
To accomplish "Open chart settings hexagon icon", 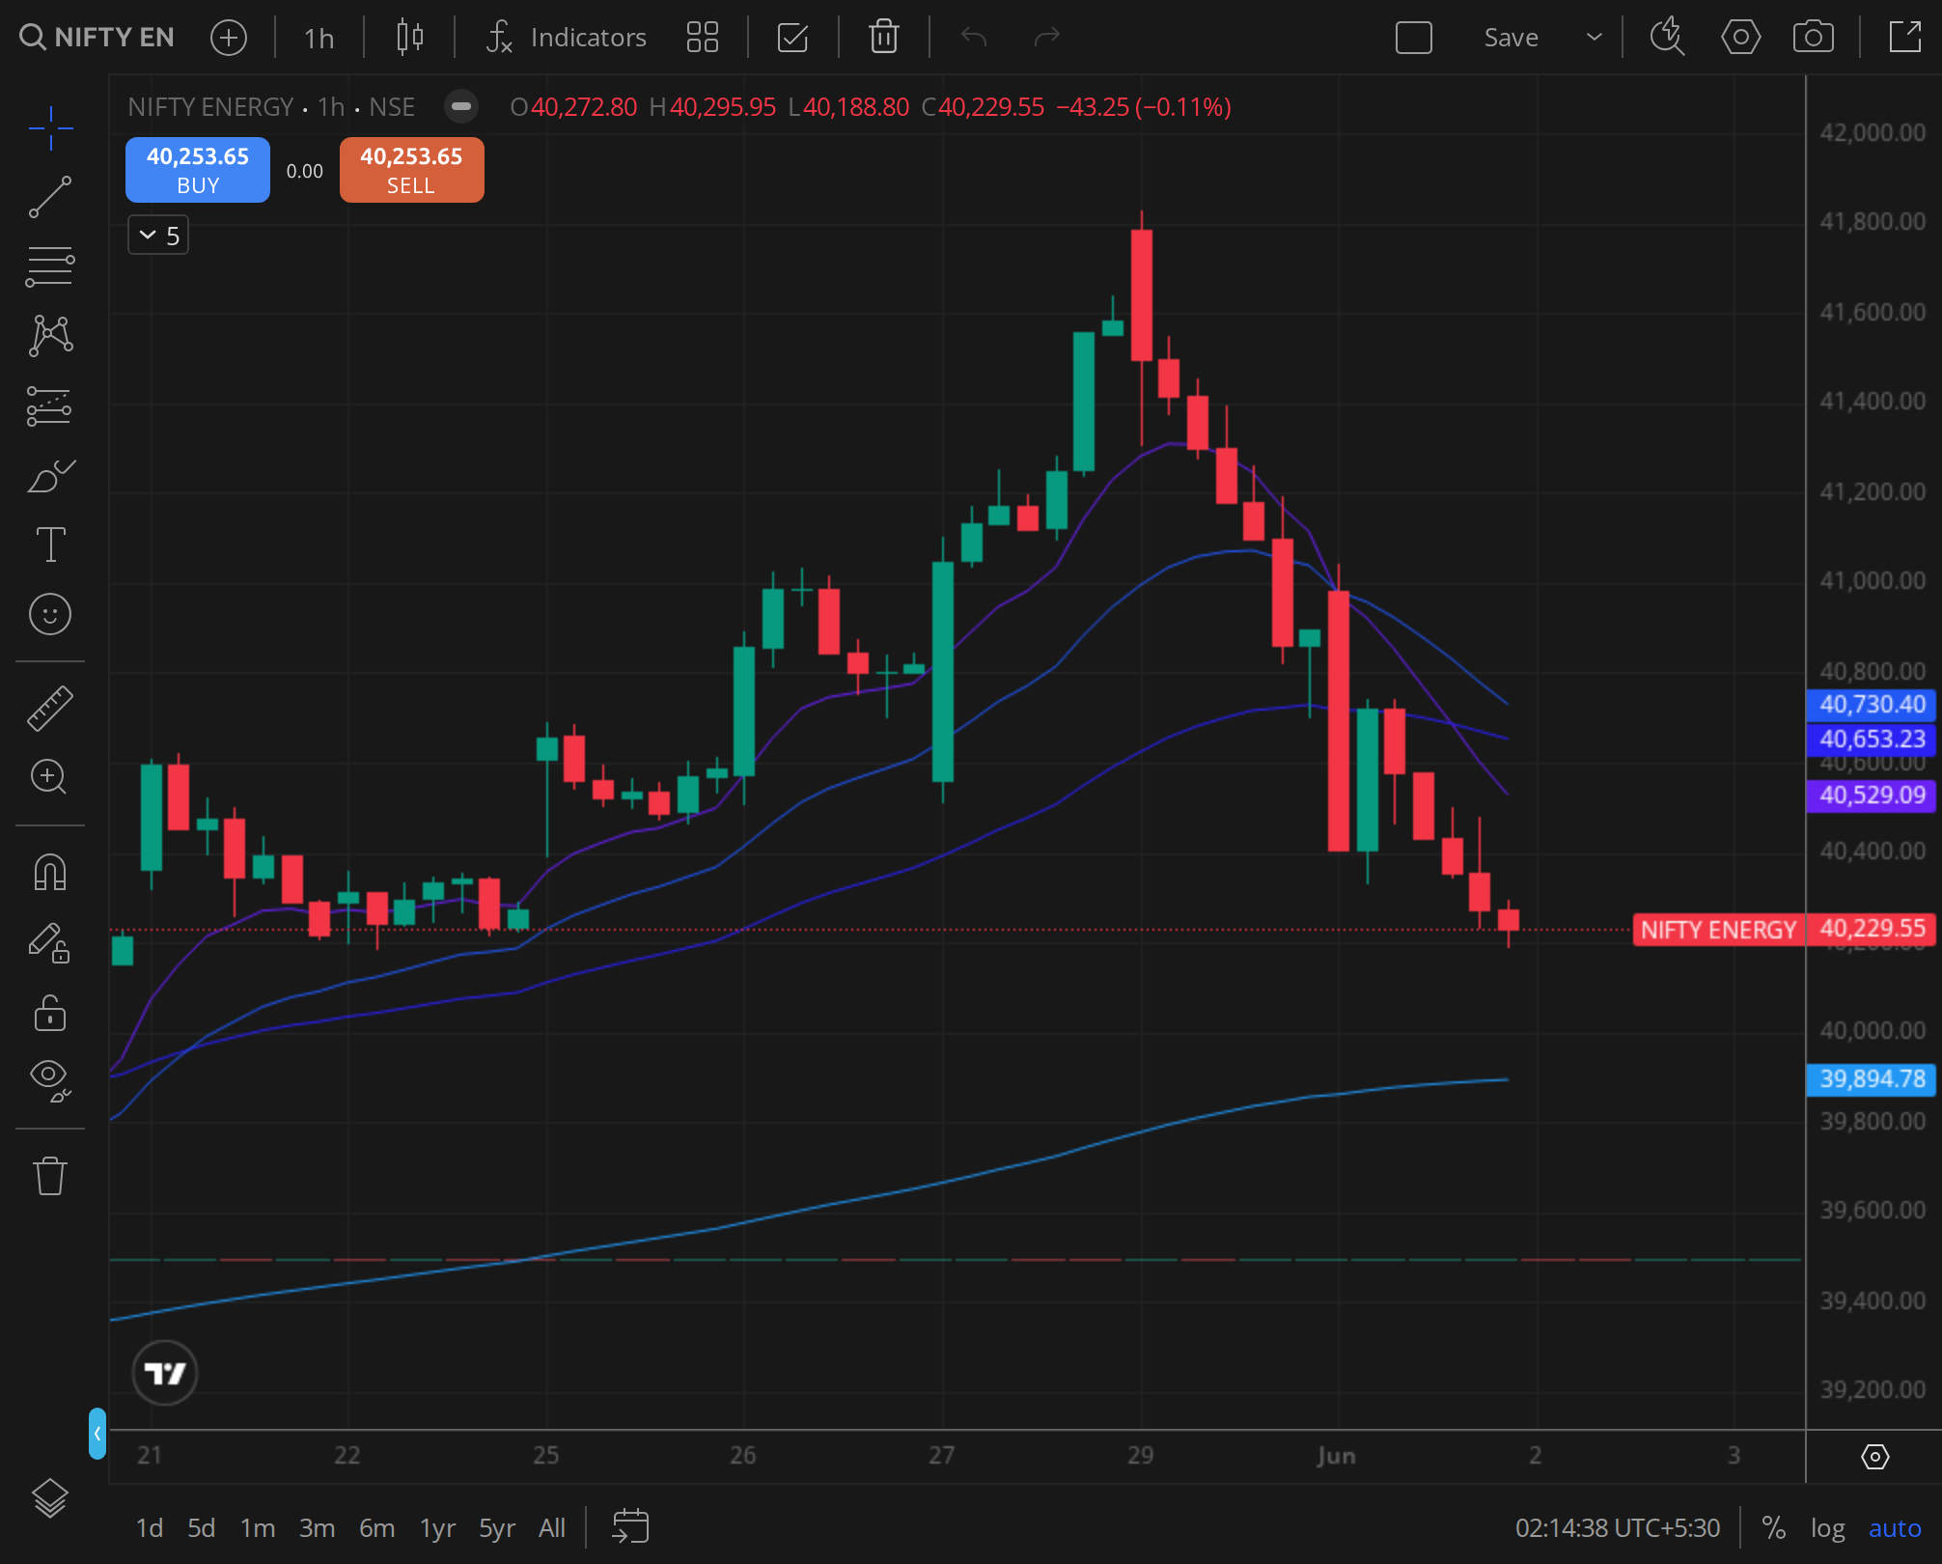I will [1741, 38].
